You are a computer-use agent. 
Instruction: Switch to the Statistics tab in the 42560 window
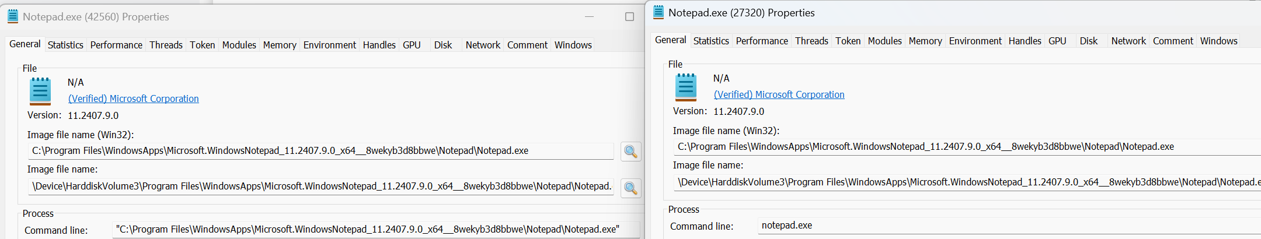[x=65, y=45]
